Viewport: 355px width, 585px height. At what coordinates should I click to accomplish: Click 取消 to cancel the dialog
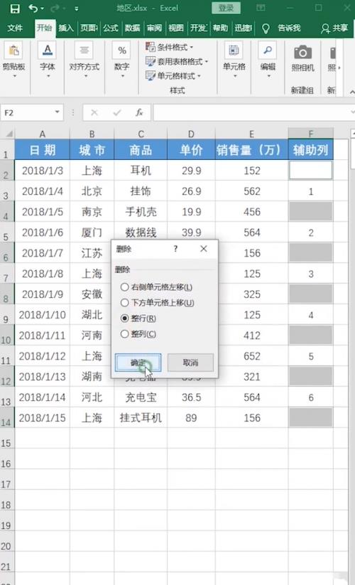coord(190,363)
